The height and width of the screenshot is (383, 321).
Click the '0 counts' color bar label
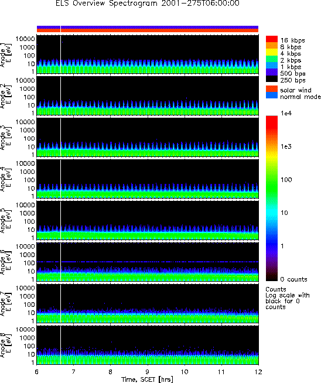293,279
